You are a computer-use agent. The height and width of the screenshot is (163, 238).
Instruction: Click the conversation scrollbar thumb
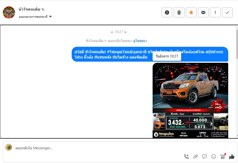click(x=237, y=44)
